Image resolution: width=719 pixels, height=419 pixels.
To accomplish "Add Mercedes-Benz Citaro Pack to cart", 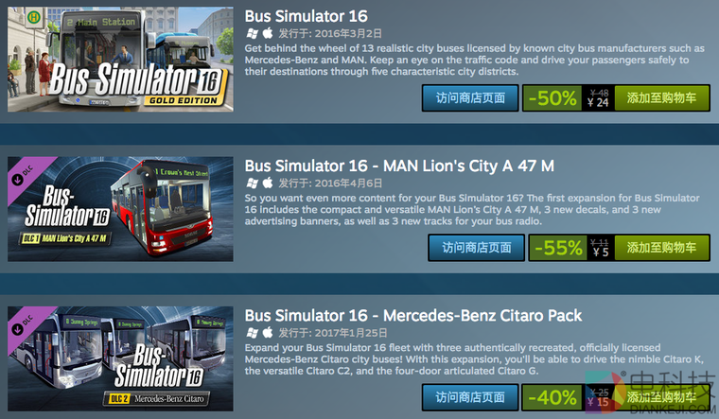I will coord(661,397).
